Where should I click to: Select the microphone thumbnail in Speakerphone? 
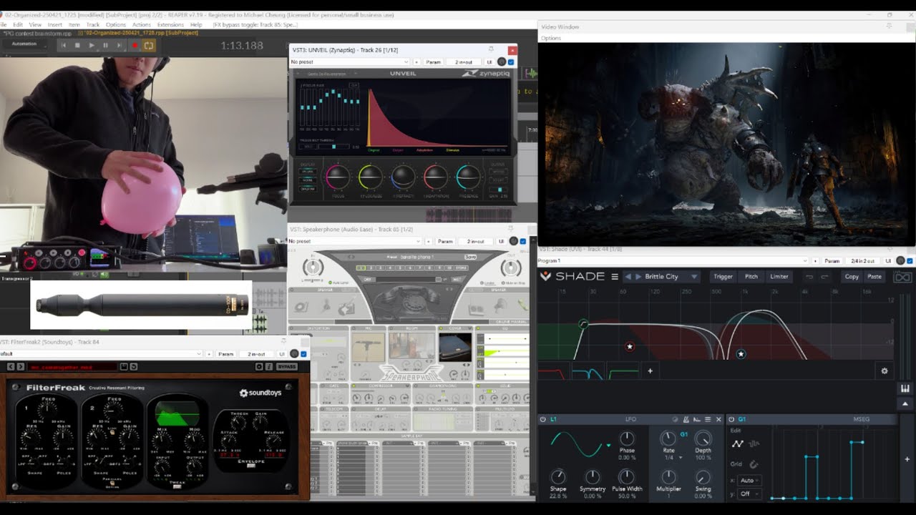pos(369,347)
